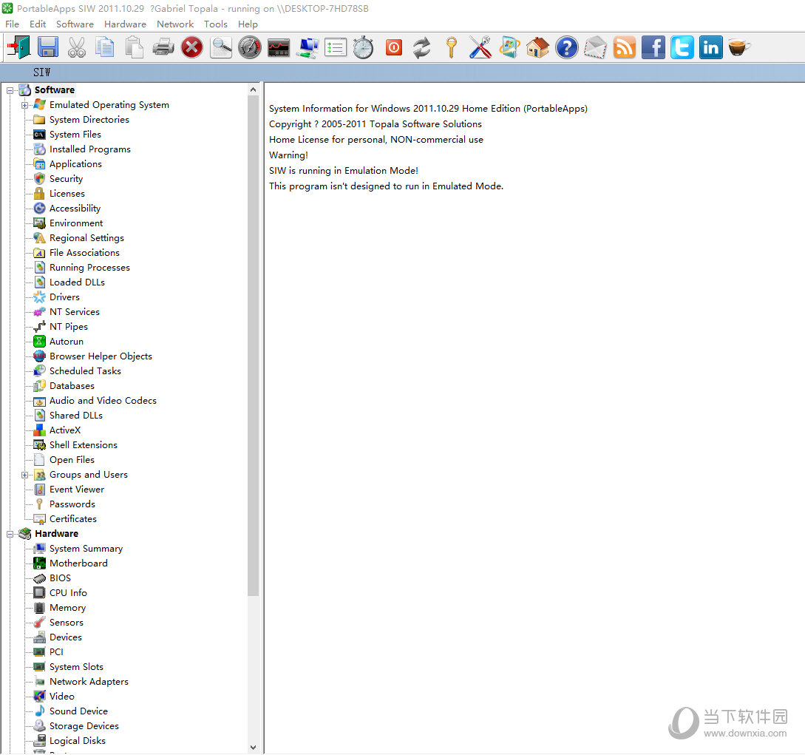Click the network computers toolbar icon
This screenshot has height=755, width=805.
(307, 48)
